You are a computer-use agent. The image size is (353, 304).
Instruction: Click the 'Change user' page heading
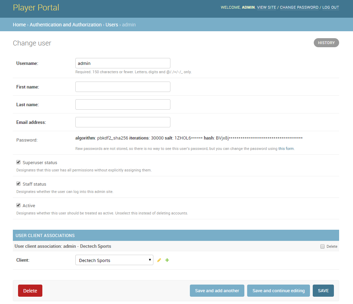pyautogui.click(x=32, y=43)
